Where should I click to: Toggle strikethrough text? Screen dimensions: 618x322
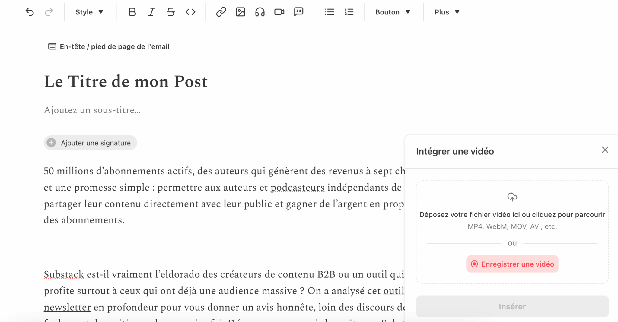(x=171, y=12)
